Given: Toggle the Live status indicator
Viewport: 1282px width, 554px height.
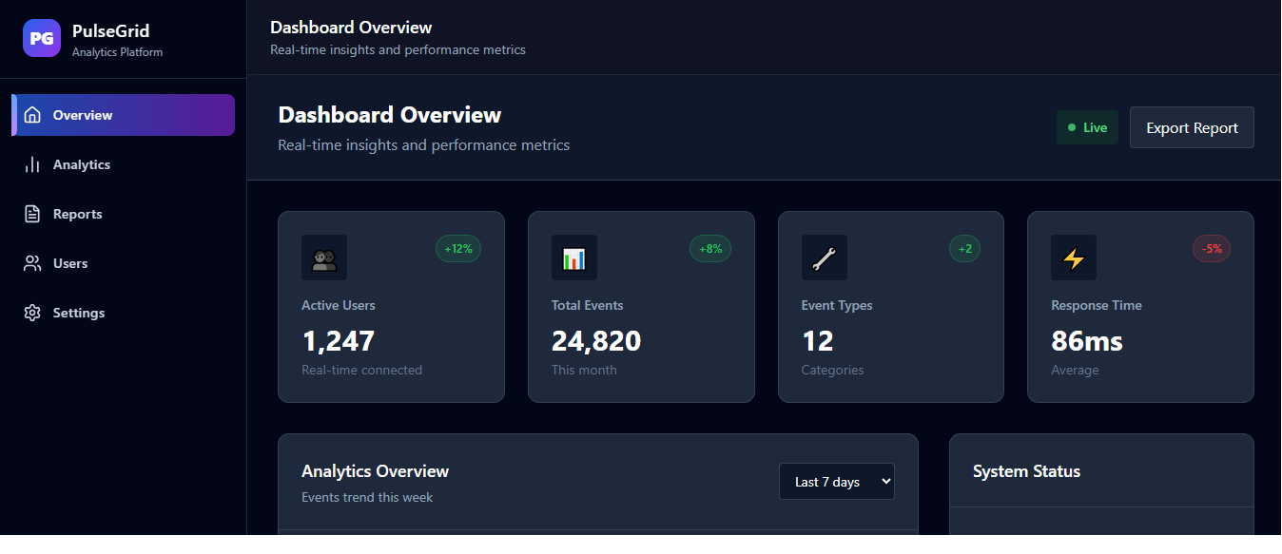Looking at the screenshot, I should [1087, 126].
